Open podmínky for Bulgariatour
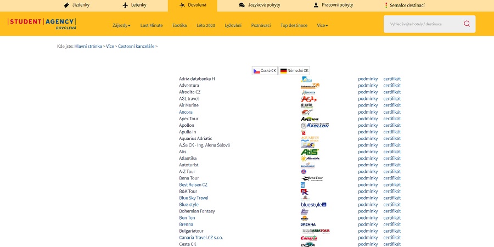 [368, 231]
